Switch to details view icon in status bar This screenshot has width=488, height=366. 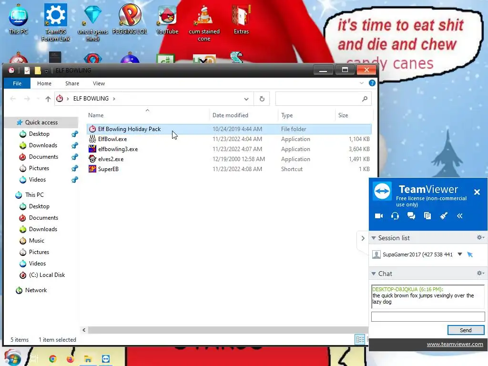click(360, 339)
